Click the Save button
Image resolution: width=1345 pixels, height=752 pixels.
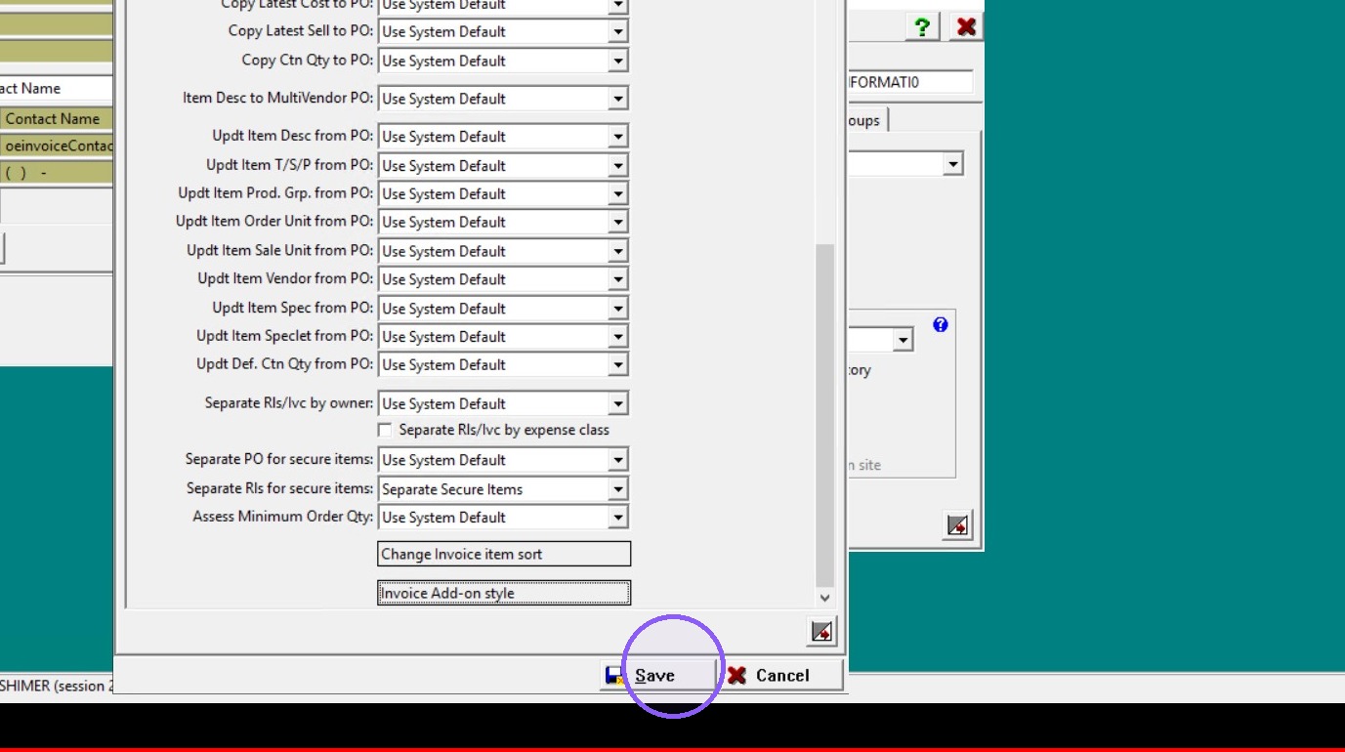(x=659, y=675)
